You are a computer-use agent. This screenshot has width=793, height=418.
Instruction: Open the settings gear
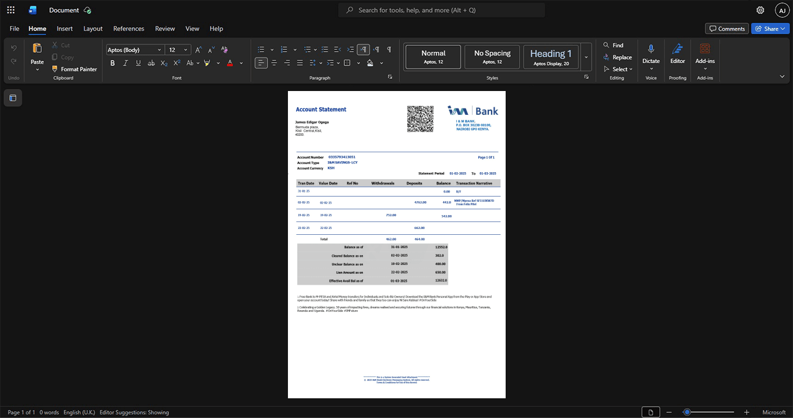pos(760,10)
